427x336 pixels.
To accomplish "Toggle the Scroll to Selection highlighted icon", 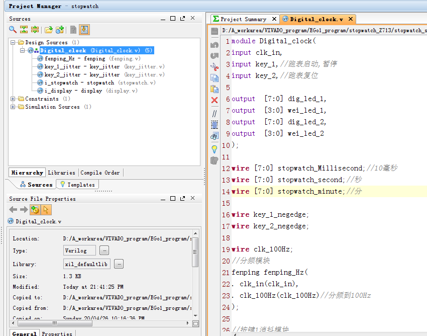I will pos(84,30).
